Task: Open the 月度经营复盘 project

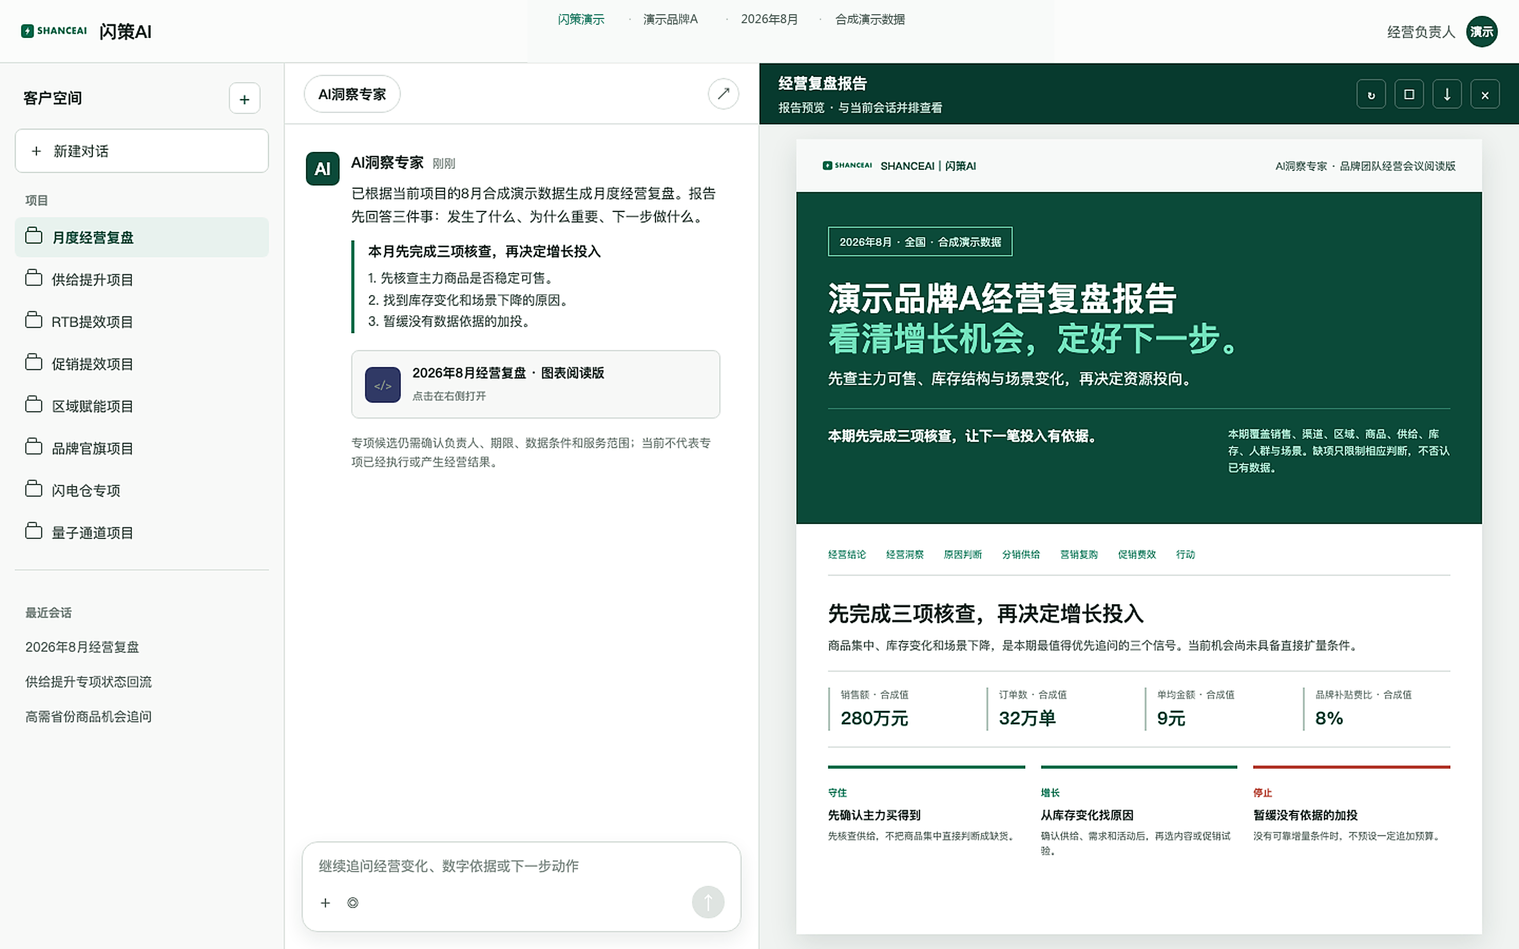Action: tap(142, 237)
